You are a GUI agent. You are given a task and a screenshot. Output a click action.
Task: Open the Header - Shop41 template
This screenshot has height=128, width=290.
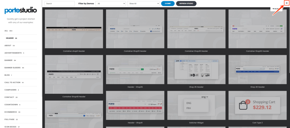(x=135, y=105)
